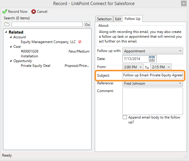Click in the Comment text area
Screen dimensions: 189x161
tap(153, 101)
